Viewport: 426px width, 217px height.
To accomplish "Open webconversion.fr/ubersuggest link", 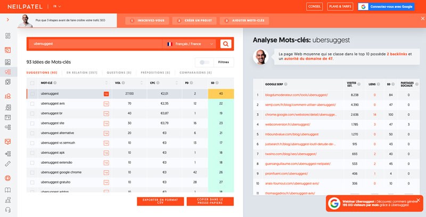I will 288,124.
